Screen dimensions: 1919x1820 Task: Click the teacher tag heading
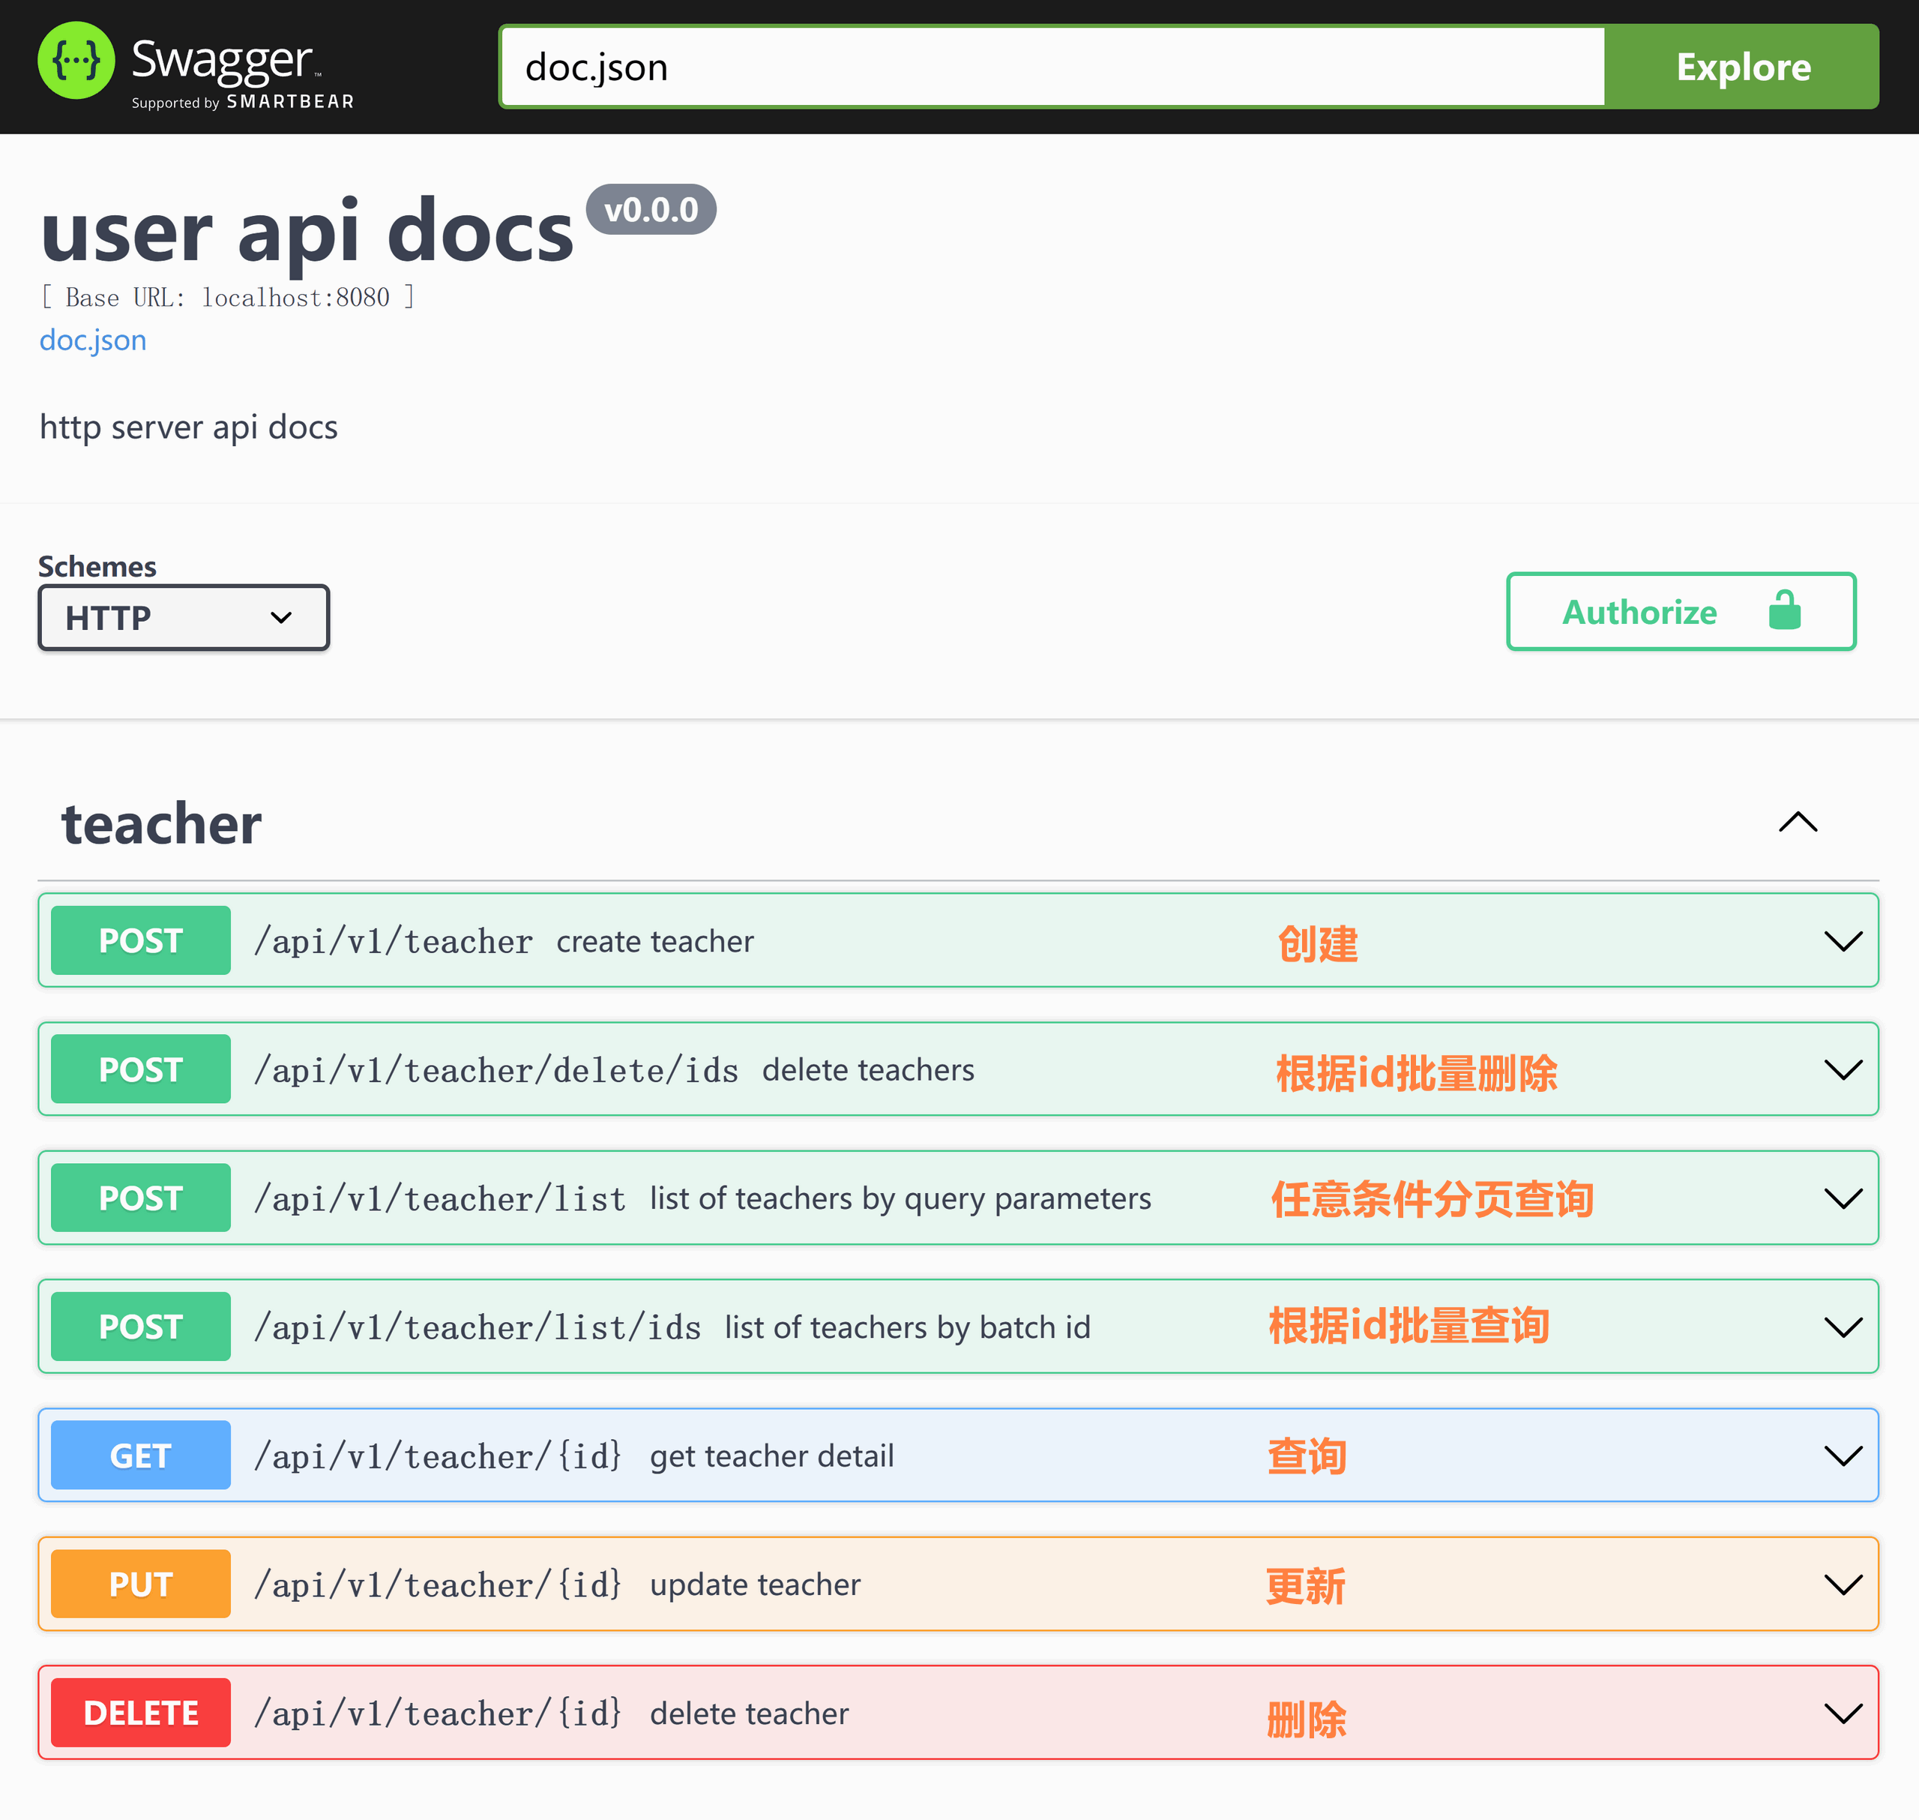pos(162,825)
